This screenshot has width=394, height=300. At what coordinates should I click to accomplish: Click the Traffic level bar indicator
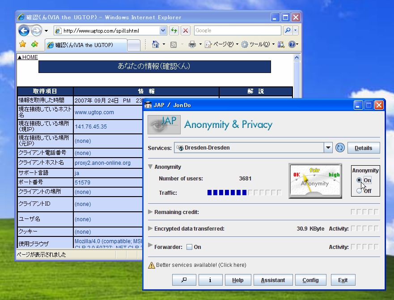pos(244,193)
